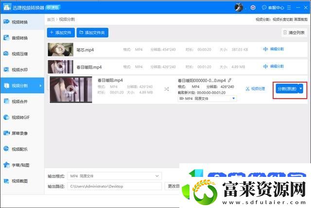The height and width of the screenshot is (208, 311).
Task: Click the 视频配乐 icon
Action: 6,149
